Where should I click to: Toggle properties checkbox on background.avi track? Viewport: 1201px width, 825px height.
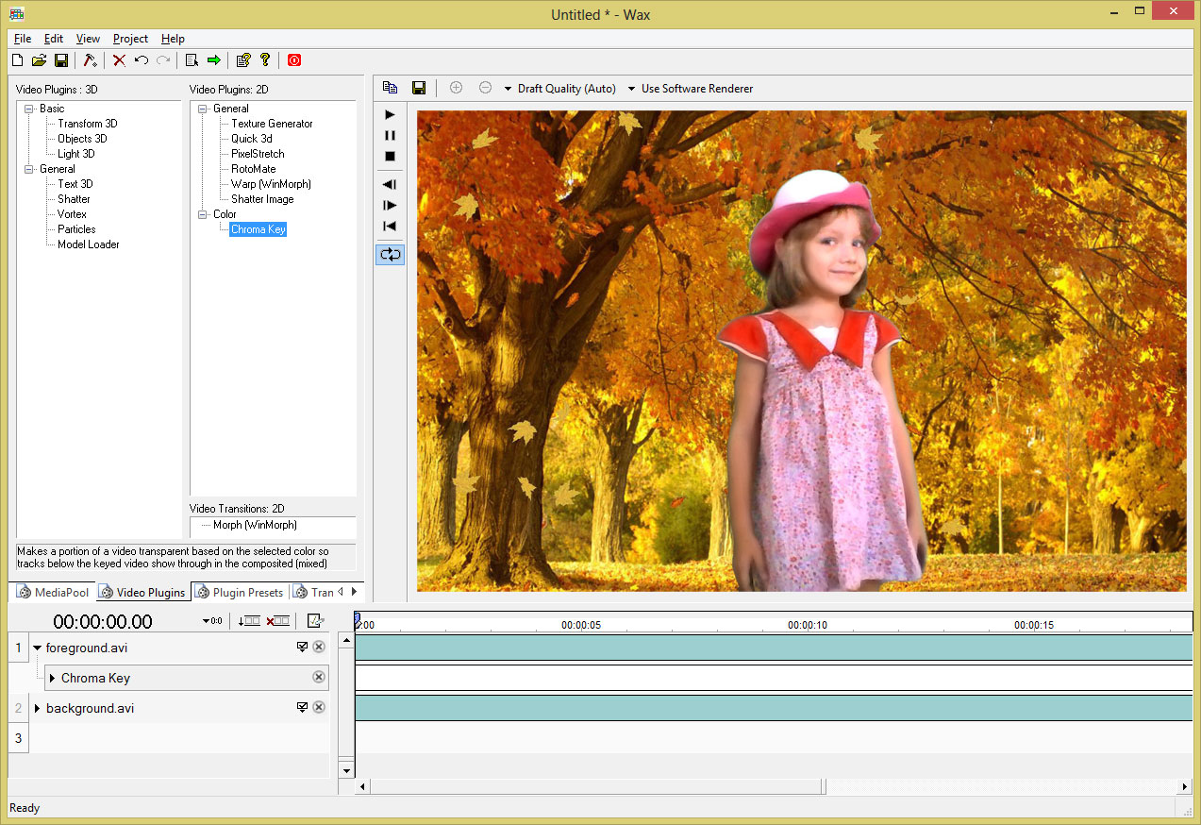tap(302, 706)
